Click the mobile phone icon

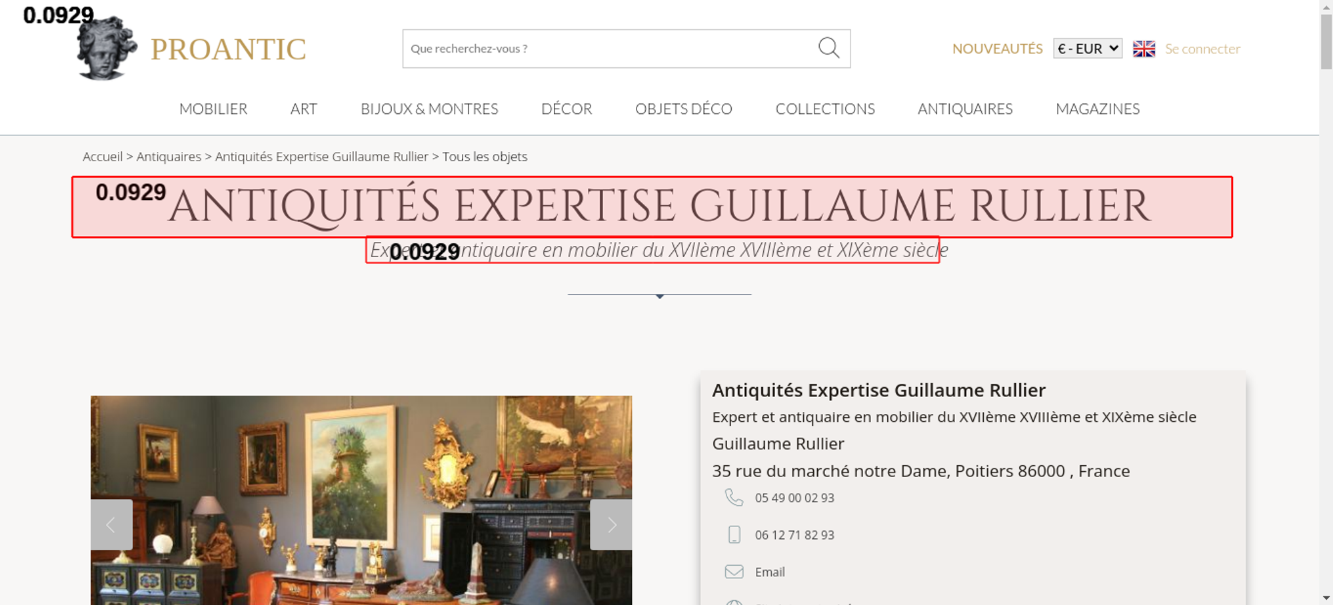(x=734, y=535)
